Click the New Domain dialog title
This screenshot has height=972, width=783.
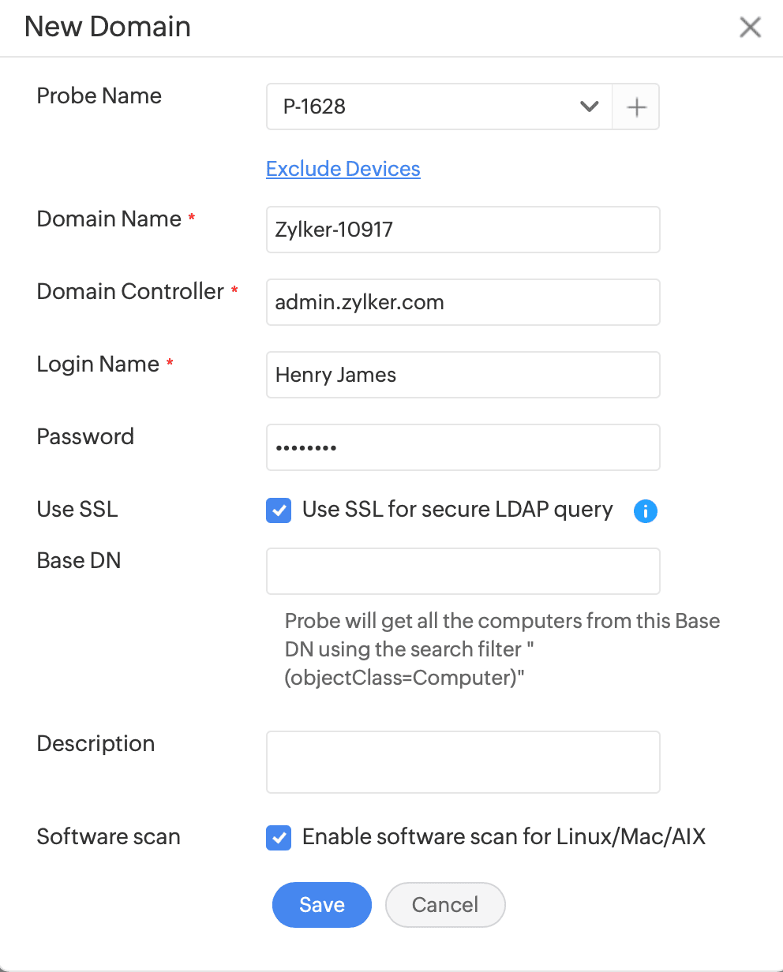[107, 27]
